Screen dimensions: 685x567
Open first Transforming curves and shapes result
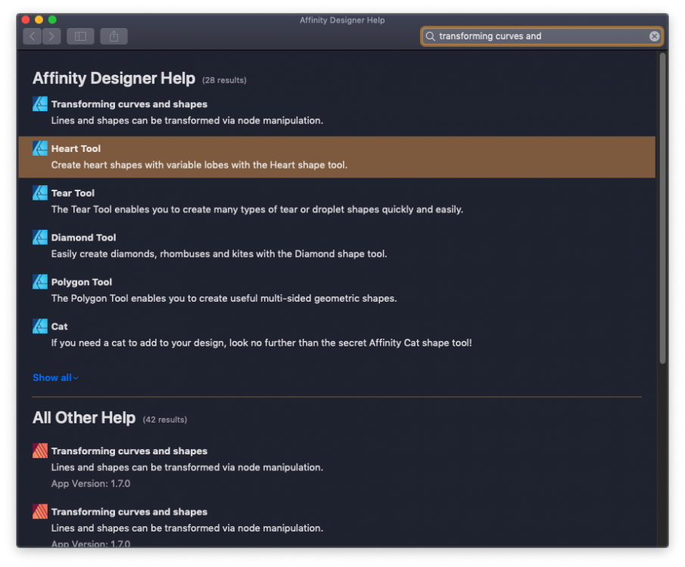point(129,104)
